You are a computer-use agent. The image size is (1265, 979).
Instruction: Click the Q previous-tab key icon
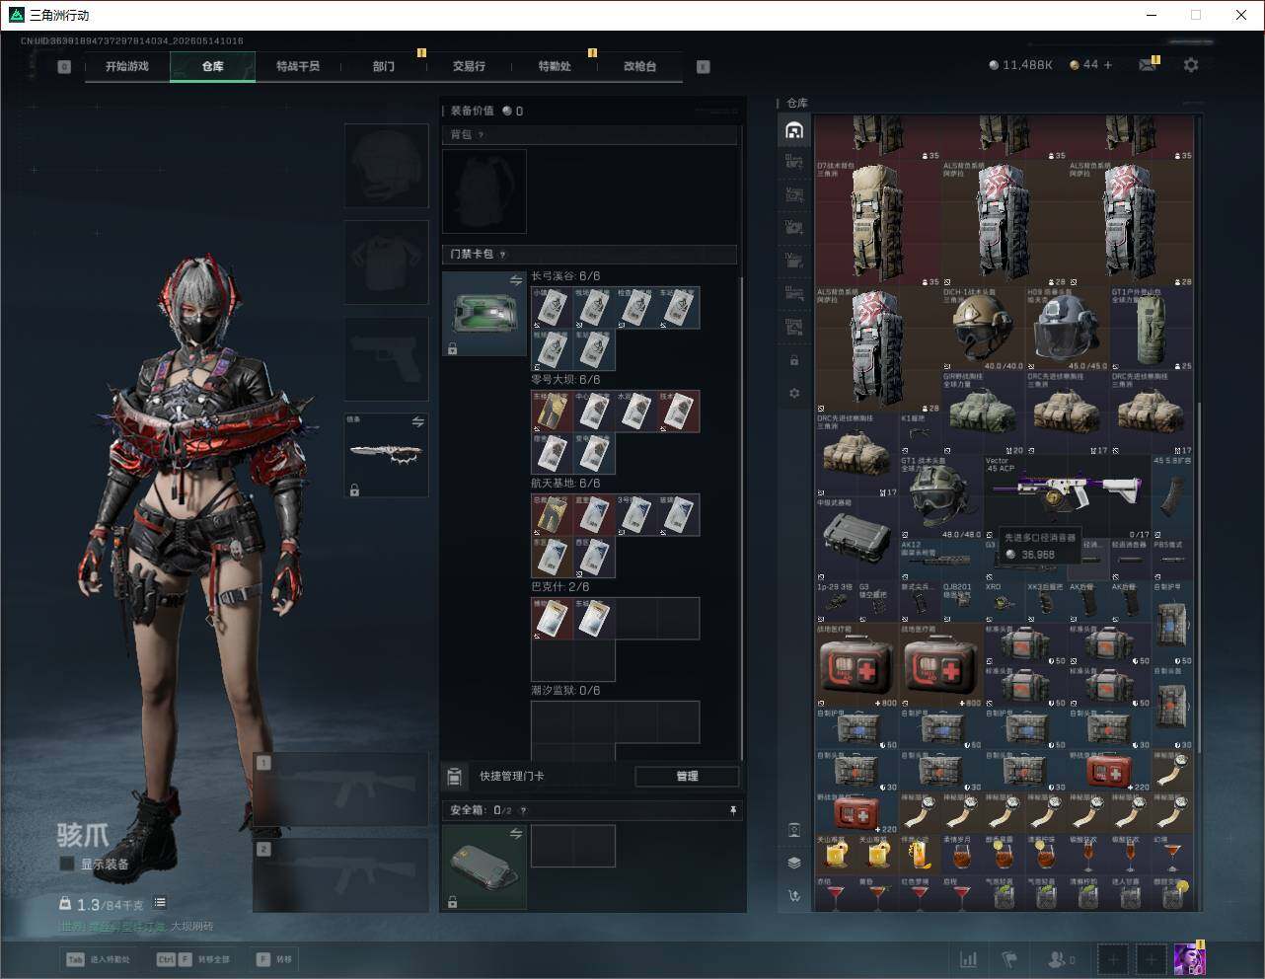pos(64,67)
